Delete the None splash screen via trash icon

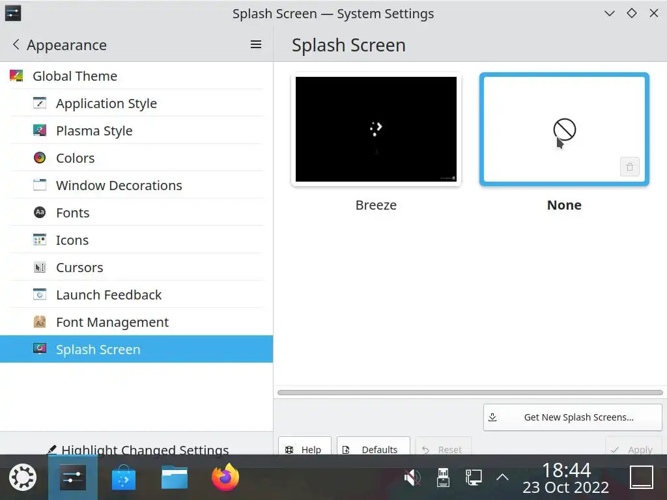tap(630, 167)
